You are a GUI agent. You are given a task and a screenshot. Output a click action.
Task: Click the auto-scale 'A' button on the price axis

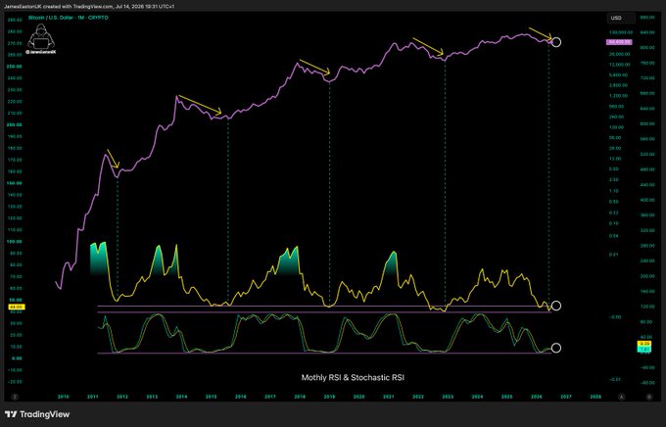click(x=621, y=397)
